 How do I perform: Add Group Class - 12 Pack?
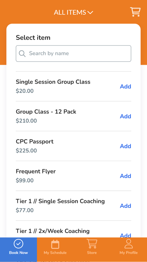click(126, 116)
